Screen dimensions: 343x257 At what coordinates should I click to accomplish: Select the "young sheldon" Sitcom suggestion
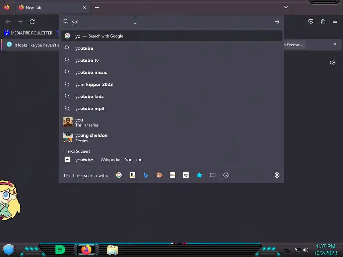click(171, 138)
